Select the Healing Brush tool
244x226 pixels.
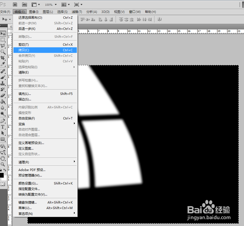(x=3, y=71)
